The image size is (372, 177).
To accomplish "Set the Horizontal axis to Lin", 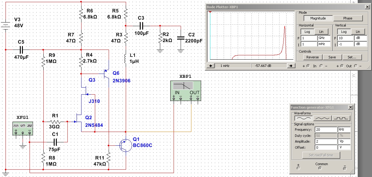I will [321, 32].
